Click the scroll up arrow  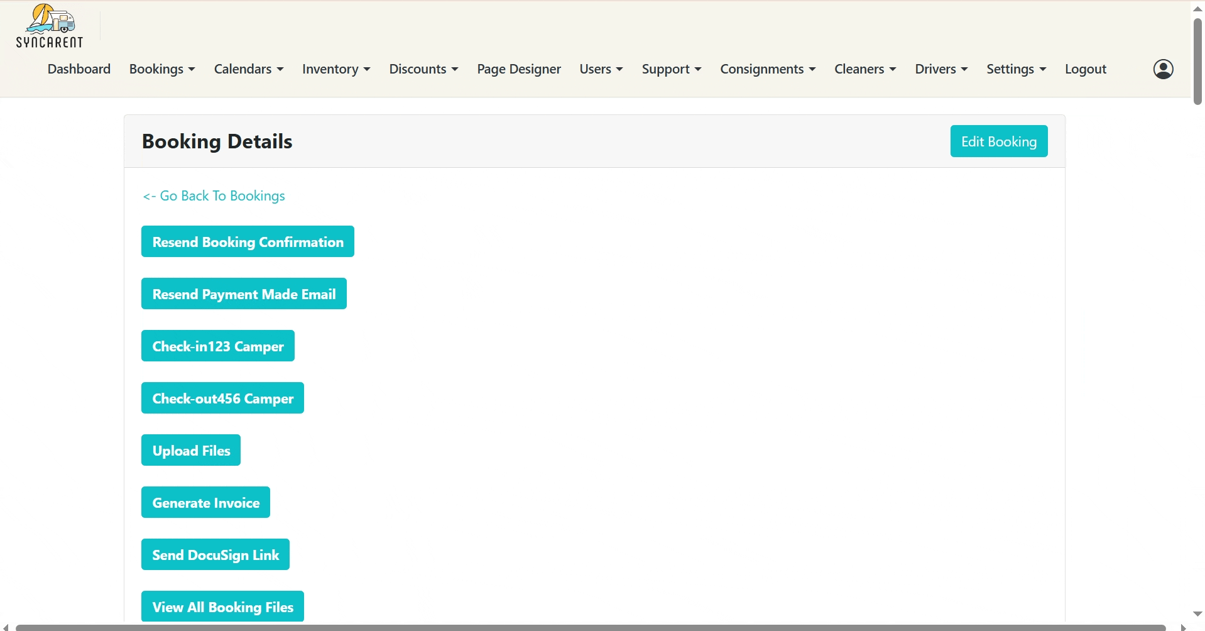click(x=1197, y=8)
